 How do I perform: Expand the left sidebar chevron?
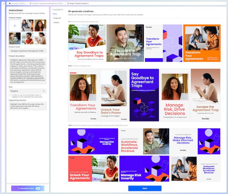[x=3, y=3]
